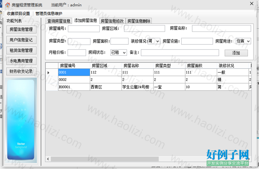The width and height of the screenshot is (259, 169).
Task: Click the 学生公寓24号楼 cell
Action: click(137, 87)
